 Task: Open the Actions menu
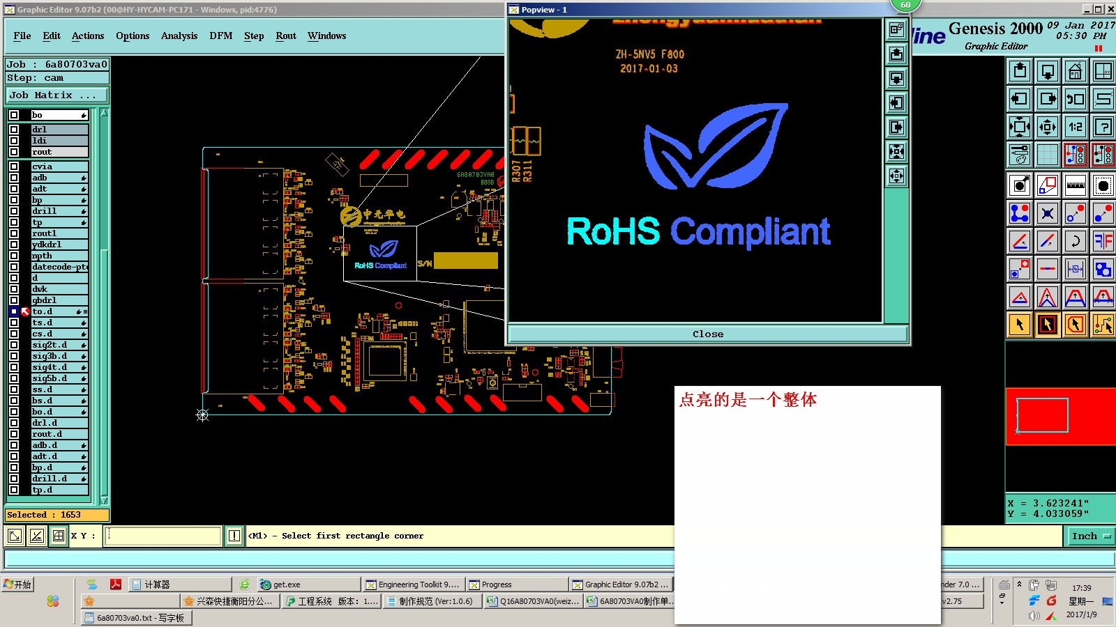pyautogui.click(x=88, y=36)
